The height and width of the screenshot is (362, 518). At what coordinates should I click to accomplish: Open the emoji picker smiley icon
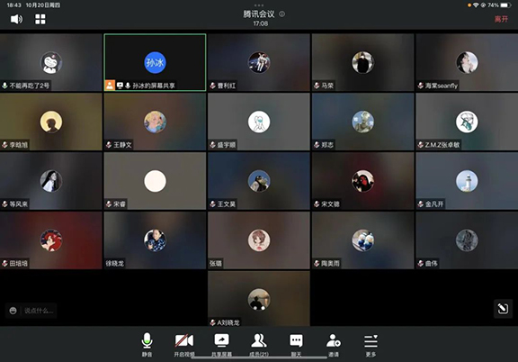(x=13, y=311)
